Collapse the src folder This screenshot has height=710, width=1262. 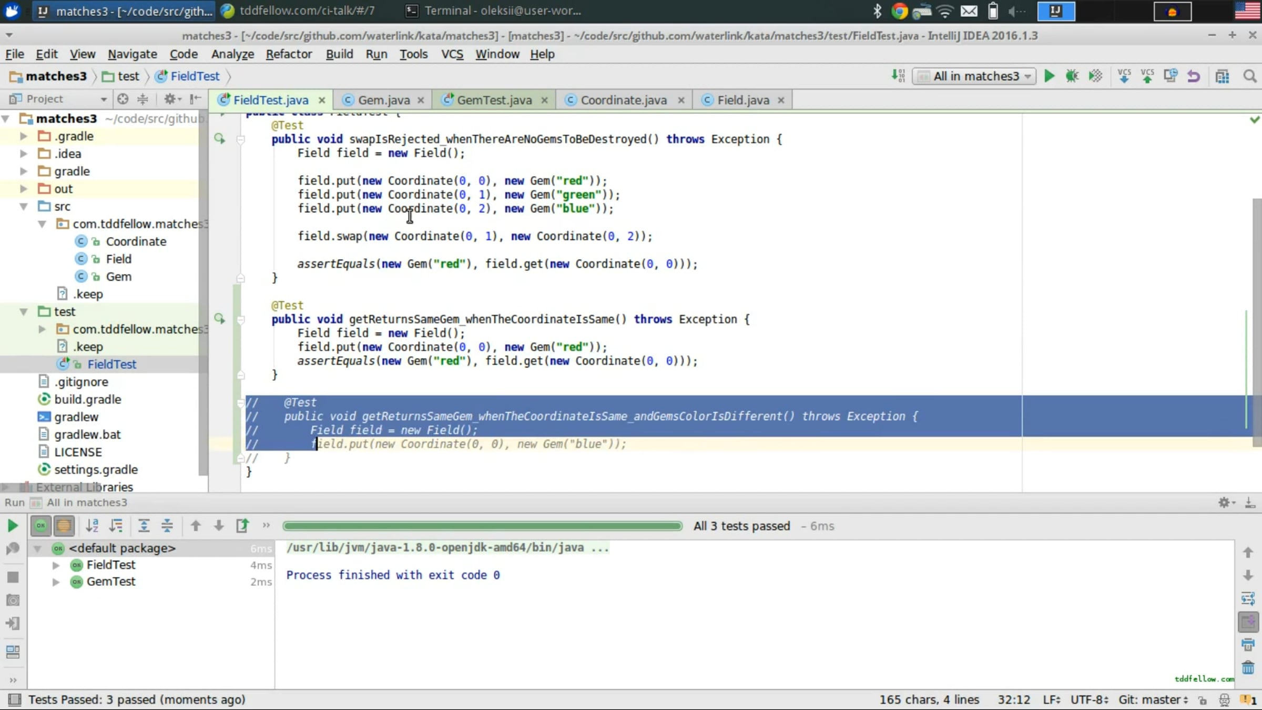point(24,207)
